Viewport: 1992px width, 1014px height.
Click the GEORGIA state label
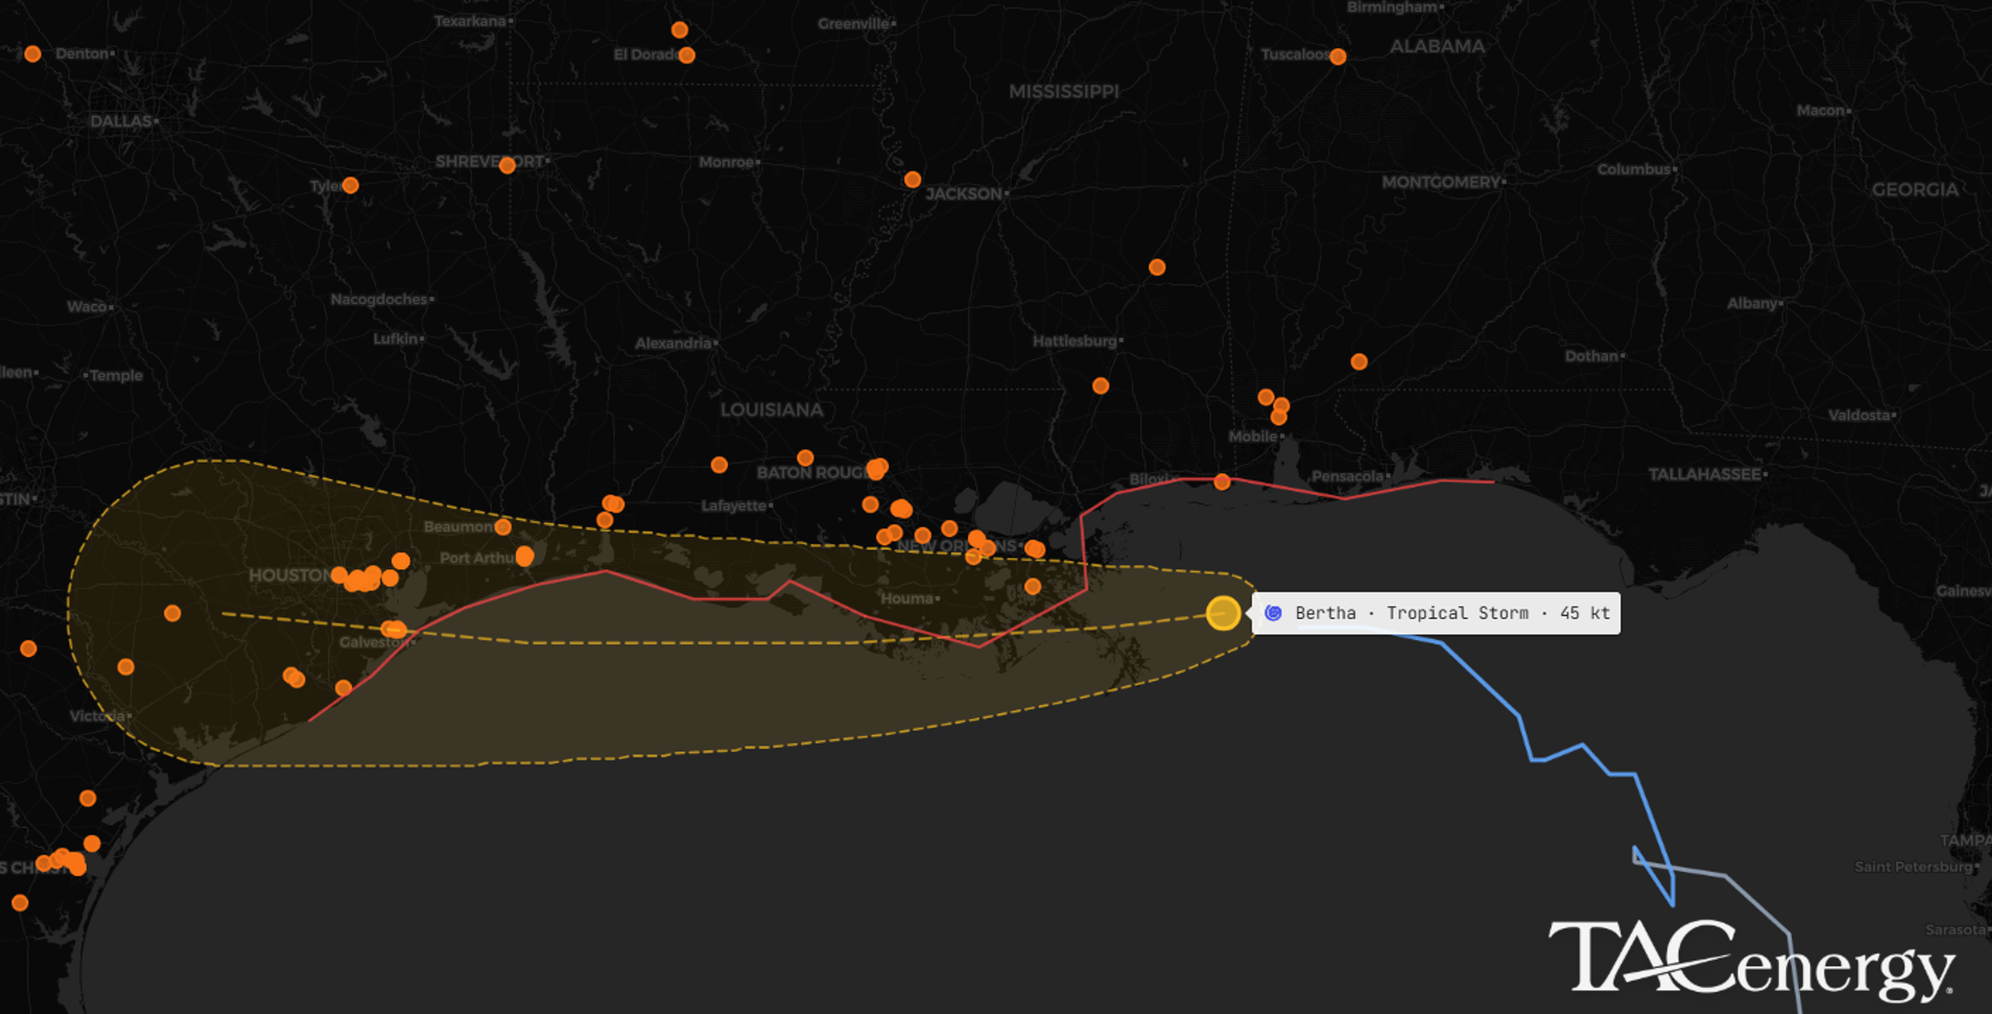(x=1915, y=189)
